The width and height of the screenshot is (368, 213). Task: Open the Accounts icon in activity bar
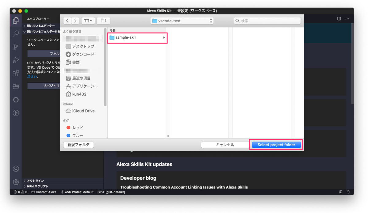click(x=16, y=169)
